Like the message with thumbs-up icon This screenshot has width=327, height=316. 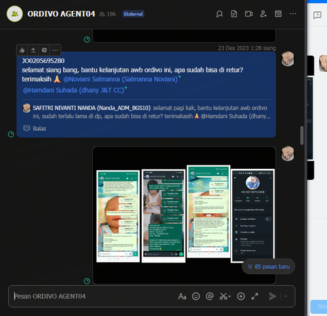22,50
